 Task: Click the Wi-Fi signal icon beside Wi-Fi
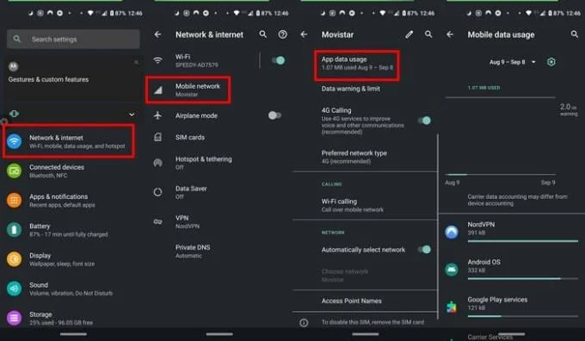[157, 60]
